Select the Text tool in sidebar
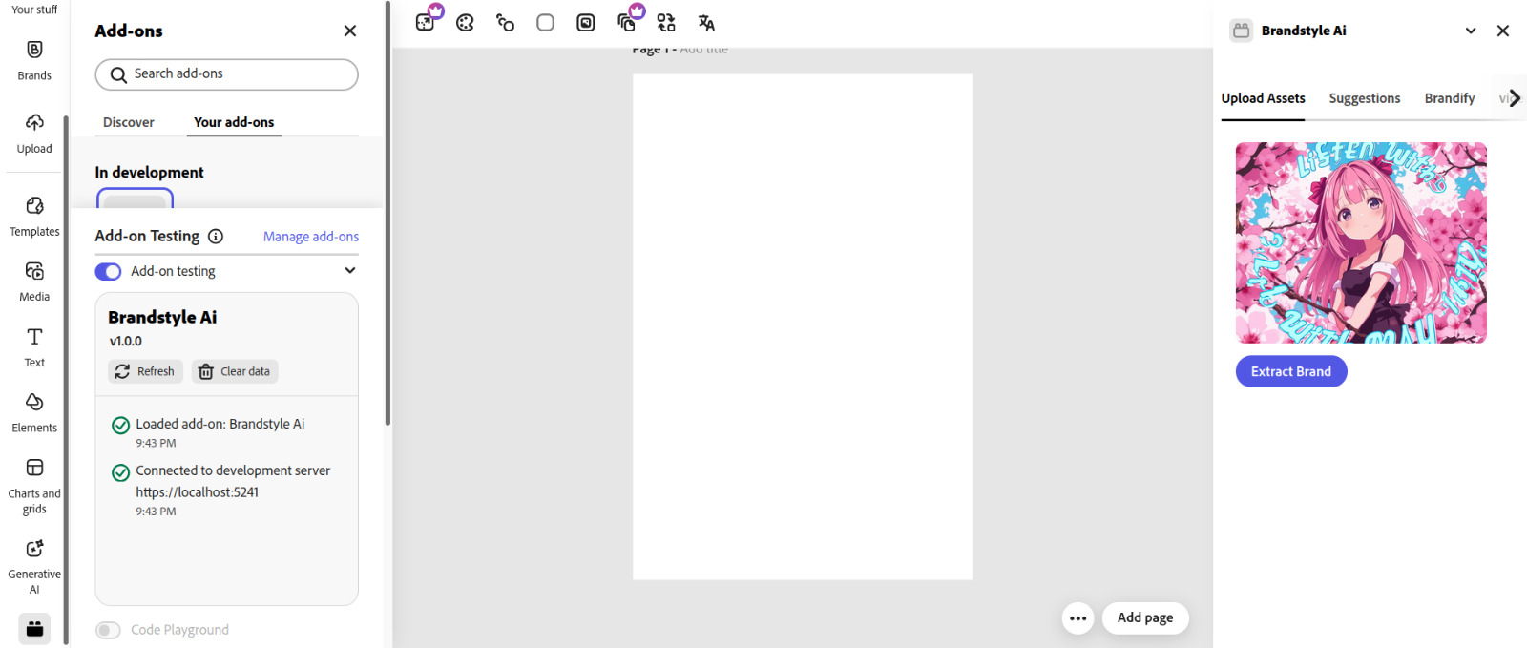The width and height of the screenshot is (1527, 648). point(34,347)
